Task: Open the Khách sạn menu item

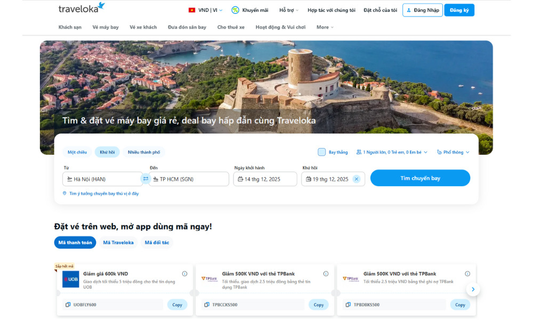Action: pyautogui.click(x=70, y=27)
